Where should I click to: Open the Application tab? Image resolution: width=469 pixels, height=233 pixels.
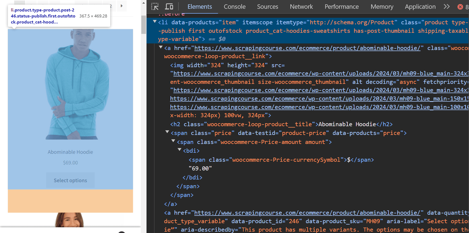[x=420, y=7]
